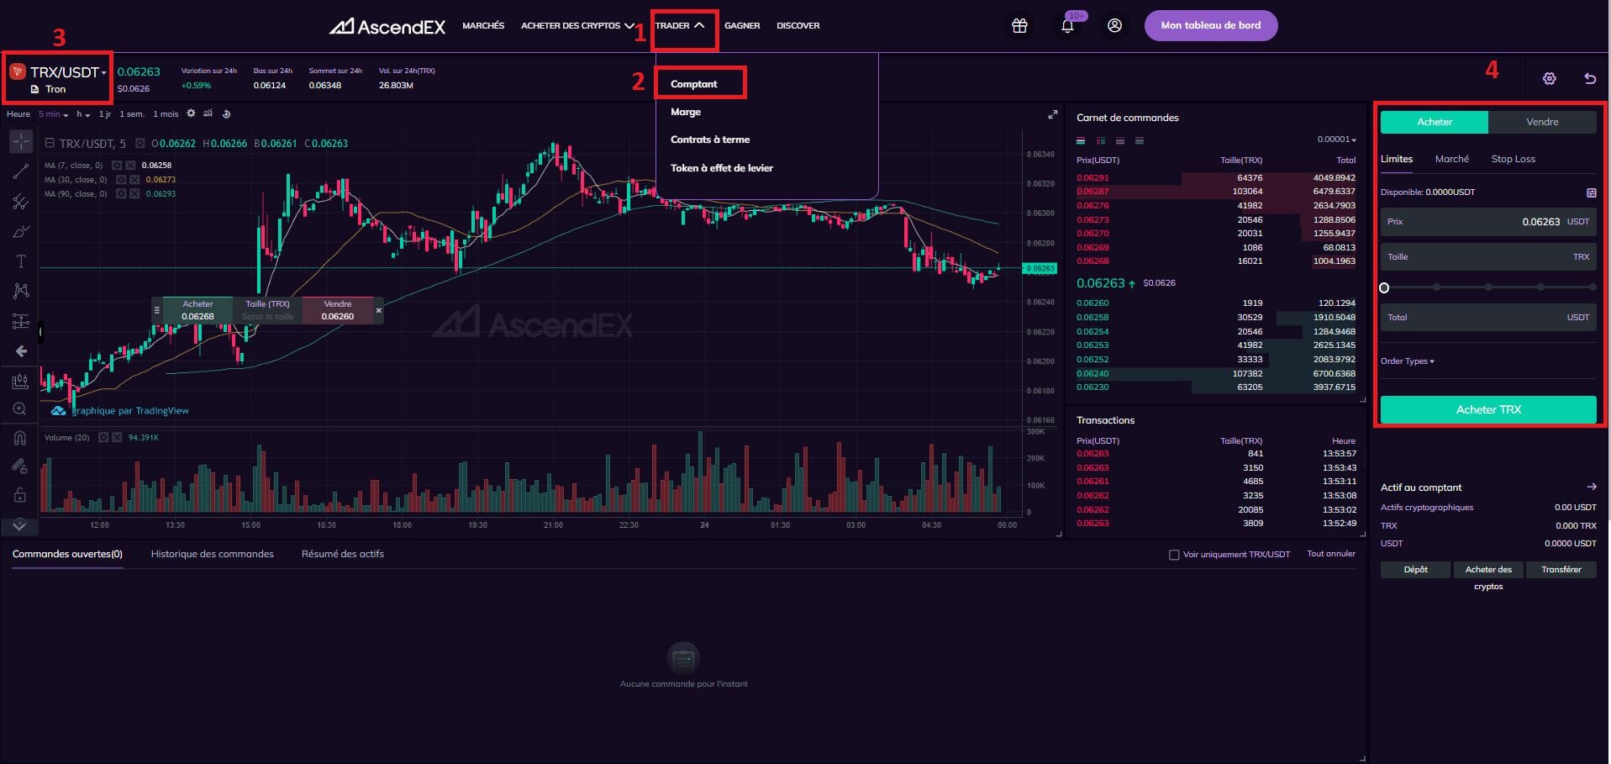Open settings for MA (90, close, 0) indicator
Image resolution: width=1611 pixels, height=764 pixels.
[121, 194]
